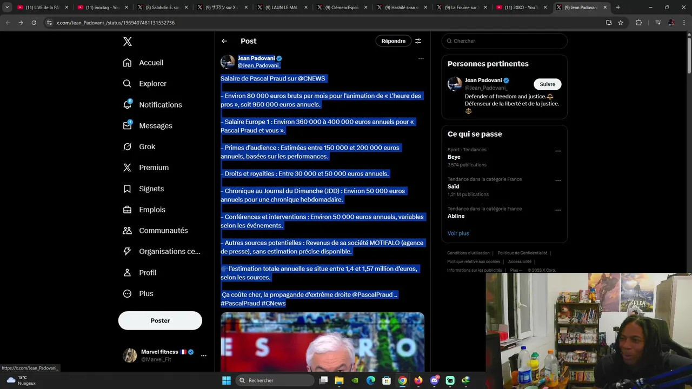The height and width of the screenshot is (389, 692).
Task: Open Conditions d'utilisation footer link
Action: click(468, 253)
